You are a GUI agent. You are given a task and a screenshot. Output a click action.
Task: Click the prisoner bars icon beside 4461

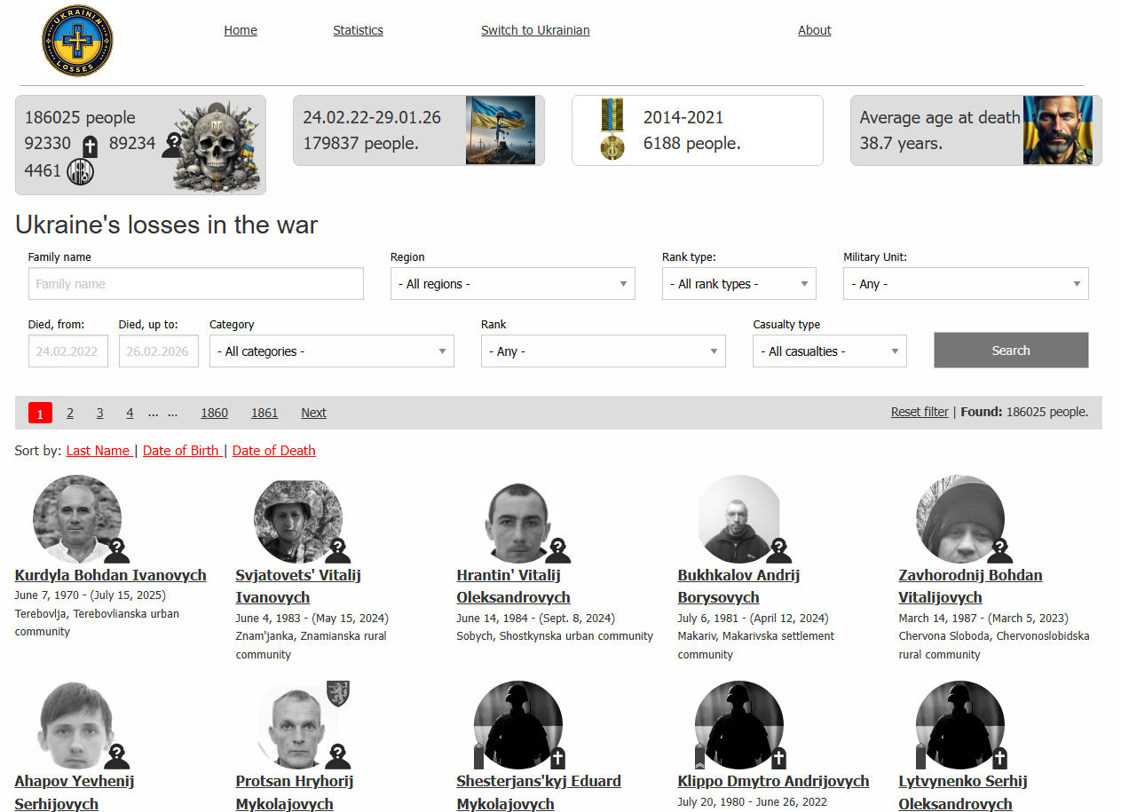[81, 171]
